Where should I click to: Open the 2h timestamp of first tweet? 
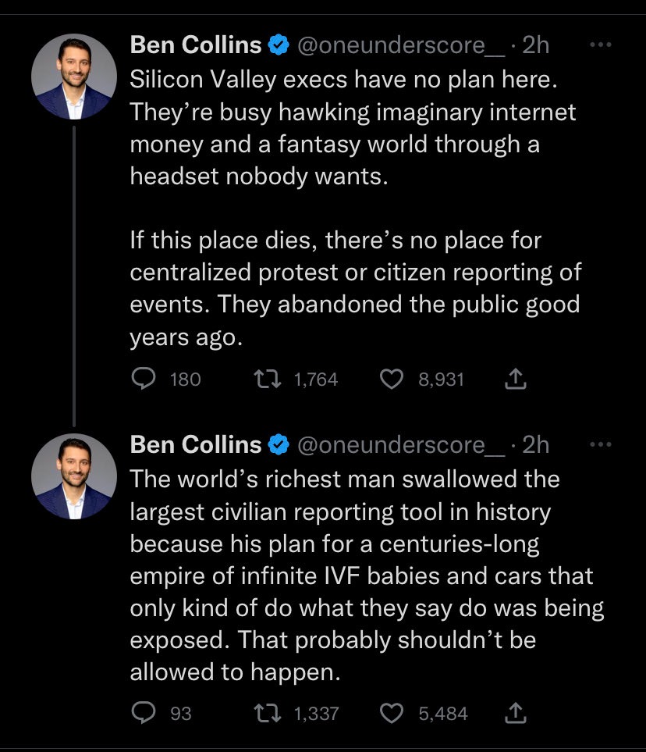(x=536, y=45)
